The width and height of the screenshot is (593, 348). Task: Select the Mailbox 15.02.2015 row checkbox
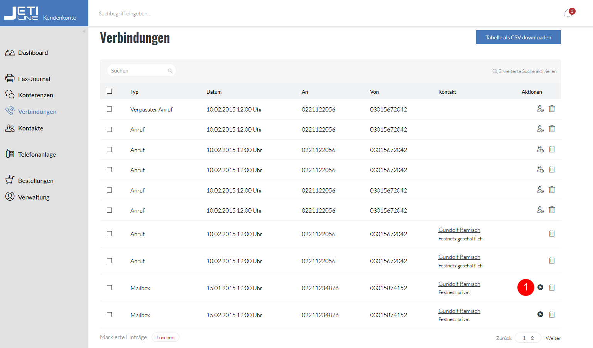[x=109, y=315]
